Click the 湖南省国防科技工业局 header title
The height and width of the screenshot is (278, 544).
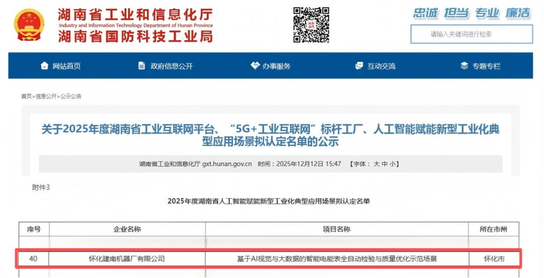pyautogui.click(x=135, y=36)
